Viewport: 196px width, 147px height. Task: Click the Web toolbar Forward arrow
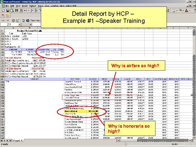tap(8, 20)
